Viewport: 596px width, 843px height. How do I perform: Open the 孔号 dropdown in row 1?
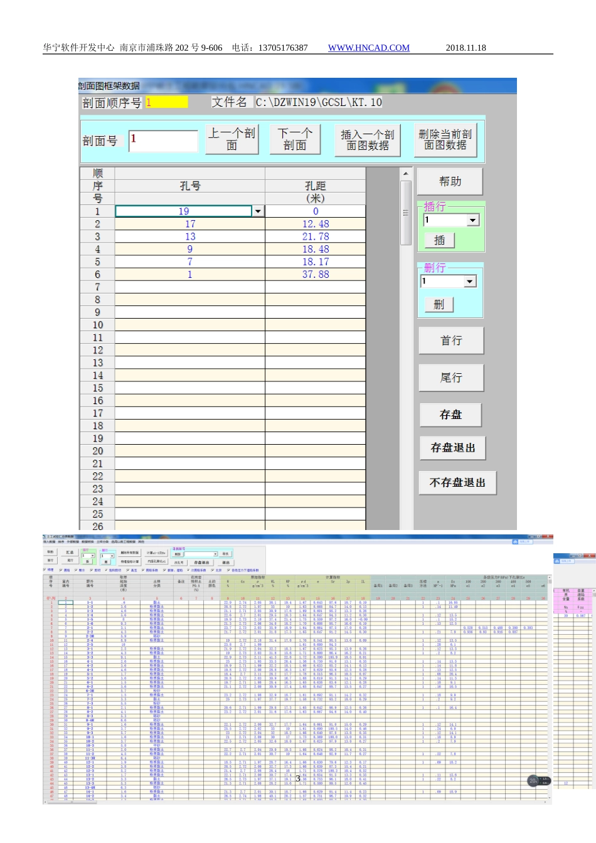[258, 211]
